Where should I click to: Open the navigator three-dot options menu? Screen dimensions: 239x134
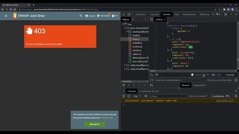[145, 19]
